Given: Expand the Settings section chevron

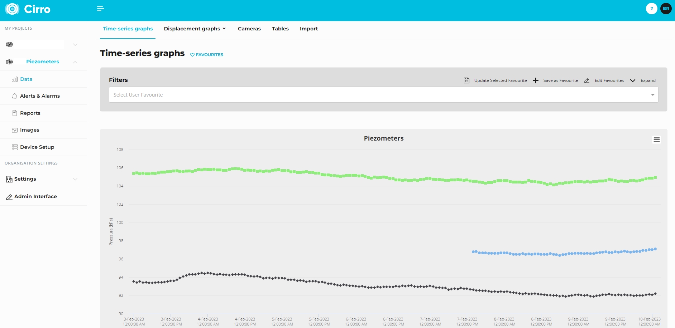Looking at the screenshot, I should tap(75, 179).
